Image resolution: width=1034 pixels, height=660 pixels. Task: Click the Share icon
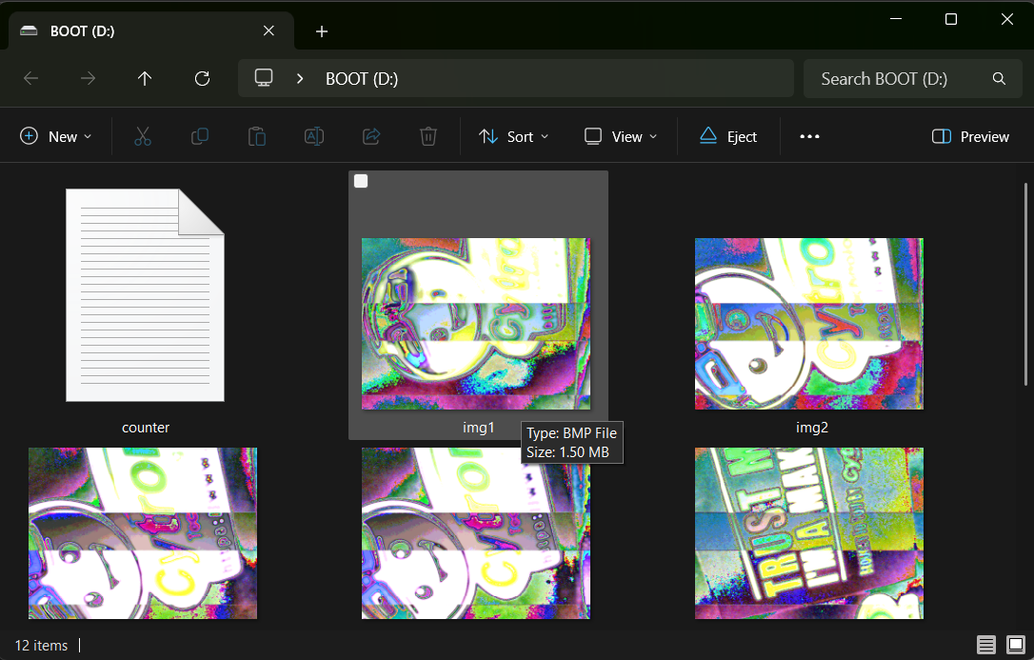(371, 136)
